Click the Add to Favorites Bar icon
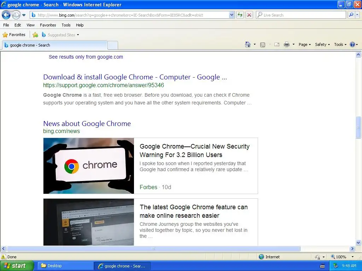Screen dimensions: 362x271 pyautogui.click(x=35, y=35)
